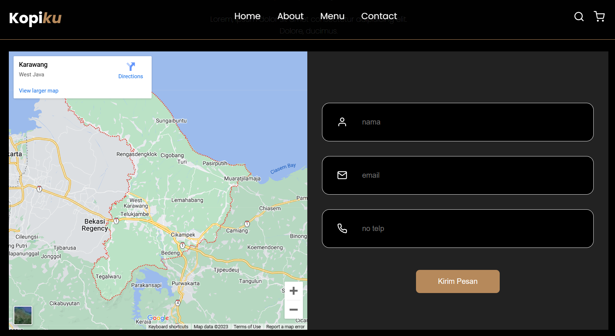Focus the no telp input field
The image size is (615, 336).
(x=470, y=228)
